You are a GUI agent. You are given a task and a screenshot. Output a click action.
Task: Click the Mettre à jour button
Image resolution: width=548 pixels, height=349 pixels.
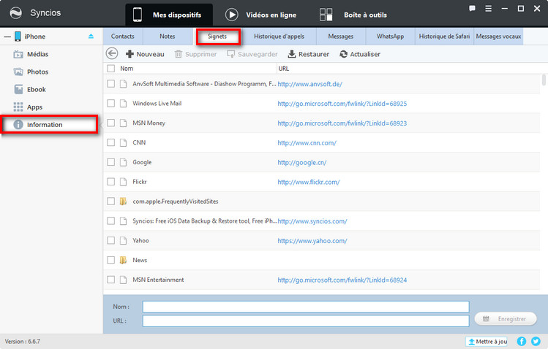pos(487,341)
